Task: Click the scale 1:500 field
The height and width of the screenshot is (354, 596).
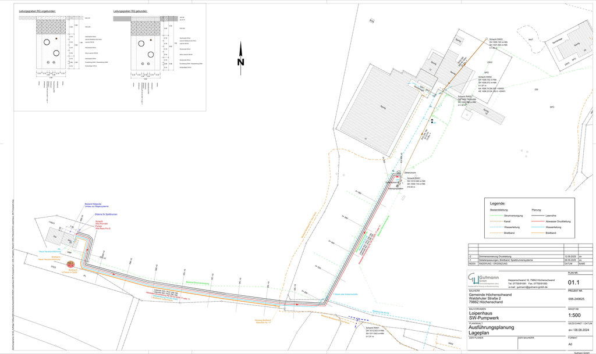Action: pos(573,315)
